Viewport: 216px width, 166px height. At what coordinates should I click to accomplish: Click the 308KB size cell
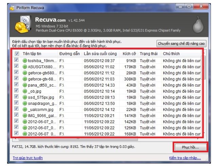click(130, 79)
